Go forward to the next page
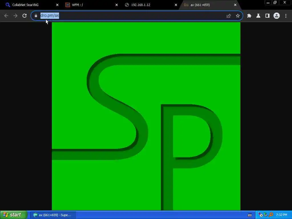 15,16
